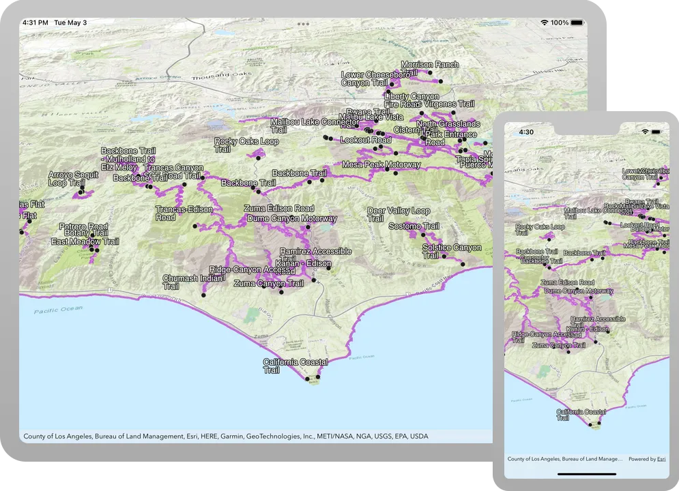Select Rocky Oaks Loop Trail label on the iPhone
The height and width of the screenshot is (491, 679).
click(x=540, y=230)
